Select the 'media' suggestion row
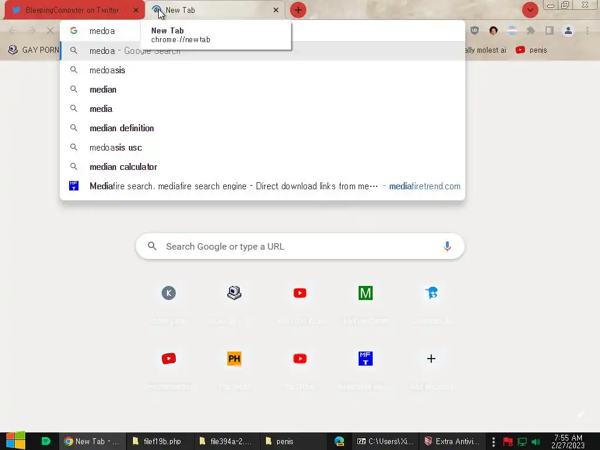600x450 pixels. pos(262,108)
